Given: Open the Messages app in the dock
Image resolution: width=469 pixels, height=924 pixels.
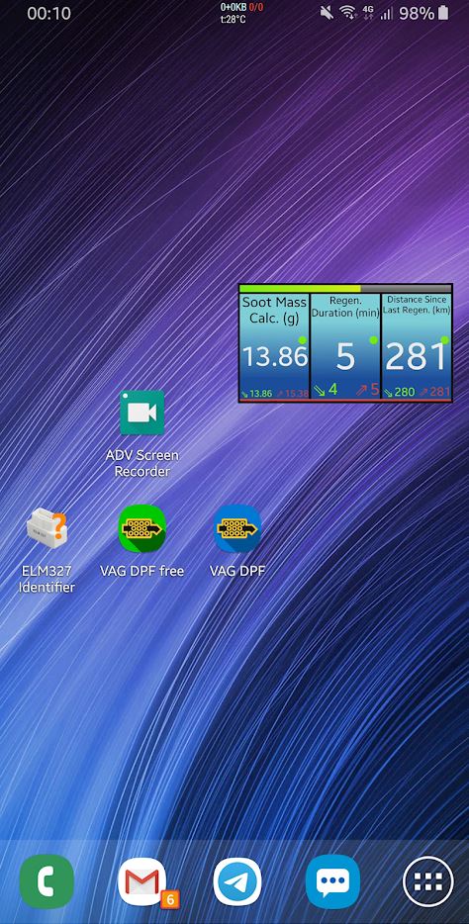Looking at the screenshot, I should pos(332,881).
